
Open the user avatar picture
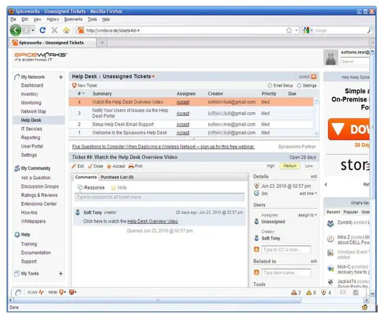(x=331, y=58)
